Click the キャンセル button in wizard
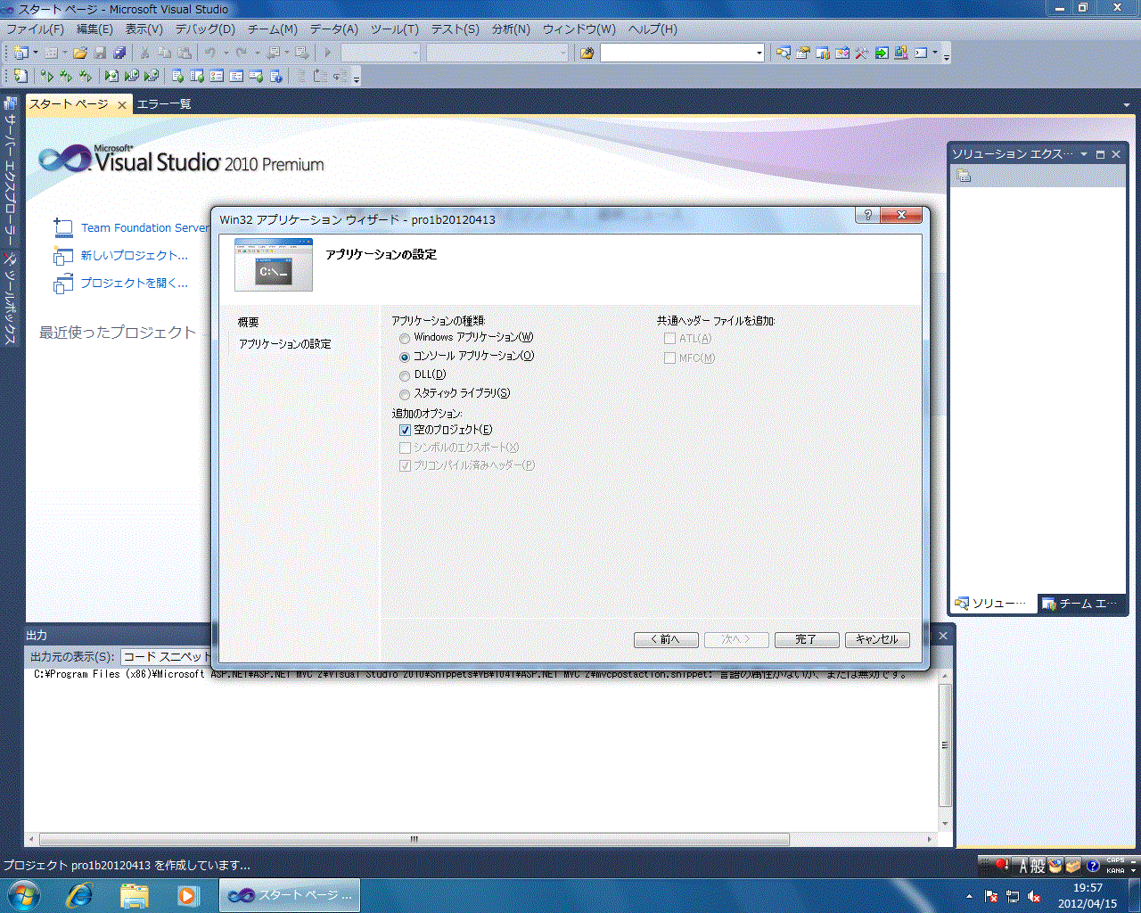1141x913 pixels. click(877, 639)
